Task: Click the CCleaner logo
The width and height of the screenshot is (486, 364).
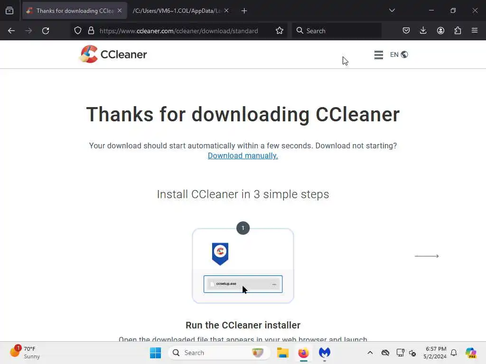Action: click(113, 54)
